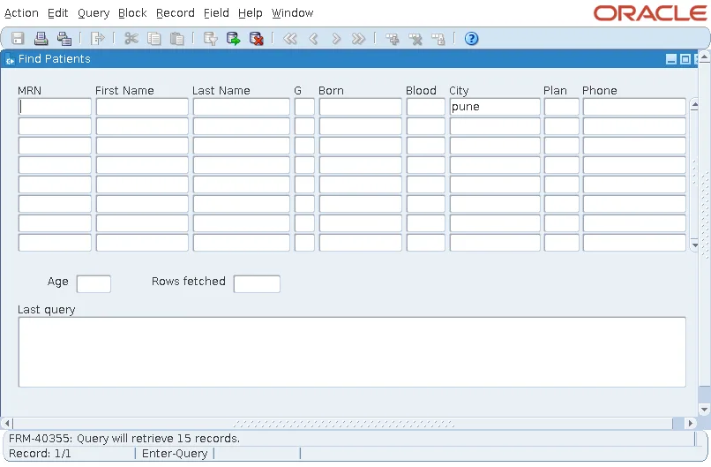Click the 'Last query' label
Image resolution: width=711 pixels, height=467 pixels.
46,310
